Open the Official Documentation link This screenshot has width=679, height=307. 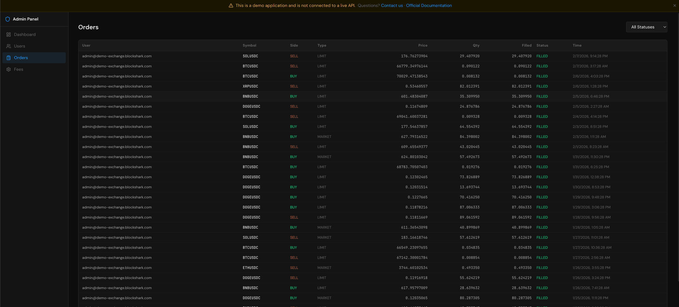tap(429, 6)
